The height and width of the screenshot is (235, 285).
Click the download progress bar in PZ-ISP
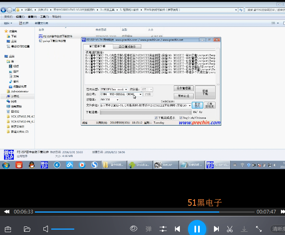click(146, 112)
